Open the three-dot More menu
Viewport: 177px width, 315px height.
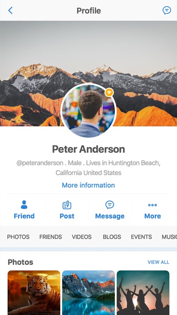(152, 205)
